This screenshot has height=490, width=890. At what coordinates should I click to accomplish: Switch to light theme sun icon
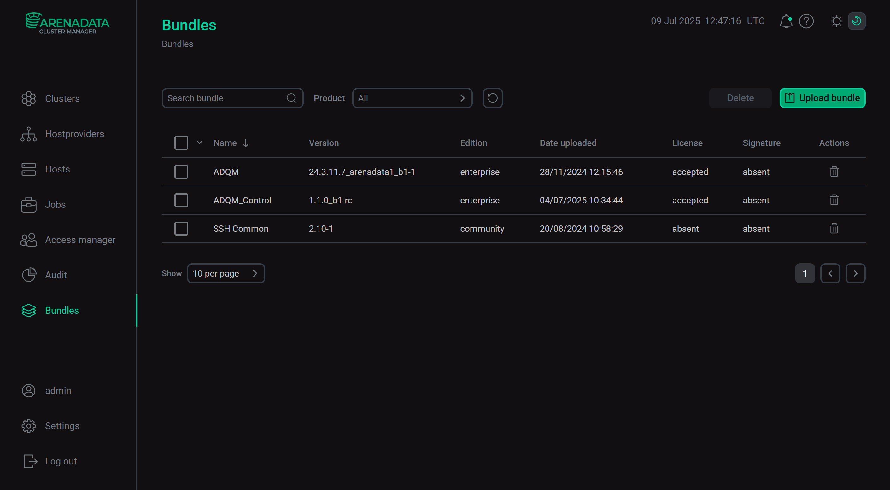pyautogui.click(x=836, y=21)
